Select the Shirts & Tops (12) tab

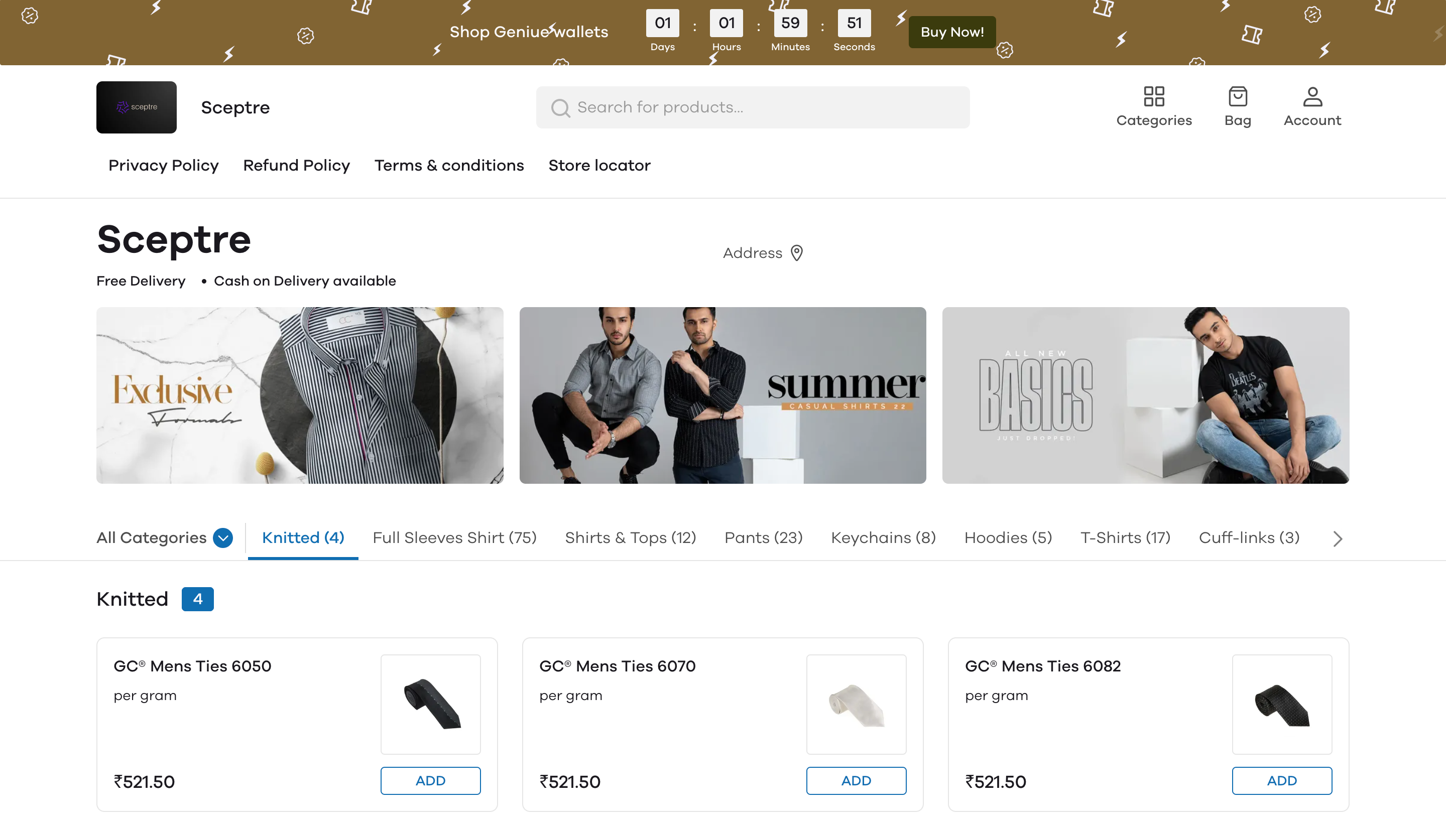point(631,537)
